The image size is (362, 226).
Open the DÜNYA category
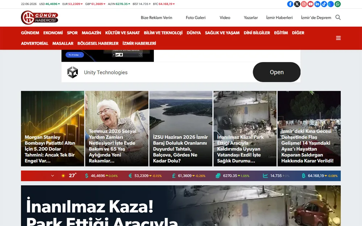coord(194,33)
